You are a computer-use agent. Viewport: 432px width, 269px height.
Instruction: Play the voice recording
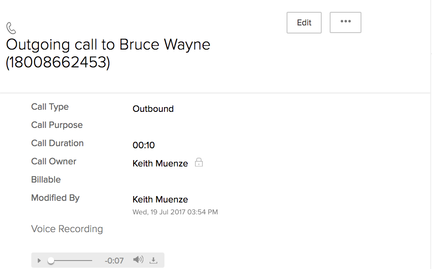click(39, 261)
